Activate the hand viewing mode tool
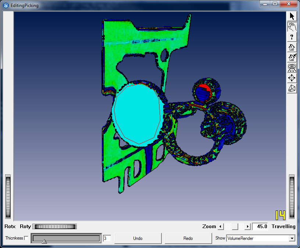The width and height of the screenshot is (300, 248). pos(292,26)
